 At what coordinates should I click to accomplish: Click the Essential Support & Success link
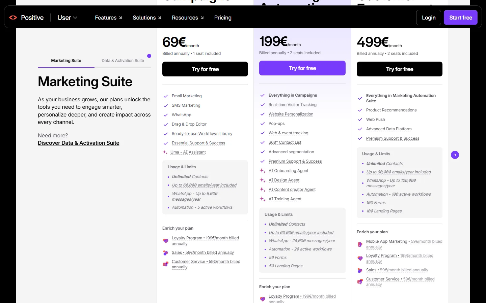click(x=198, y=143)
